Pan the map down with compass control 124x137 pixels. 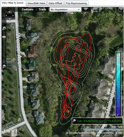10,19
